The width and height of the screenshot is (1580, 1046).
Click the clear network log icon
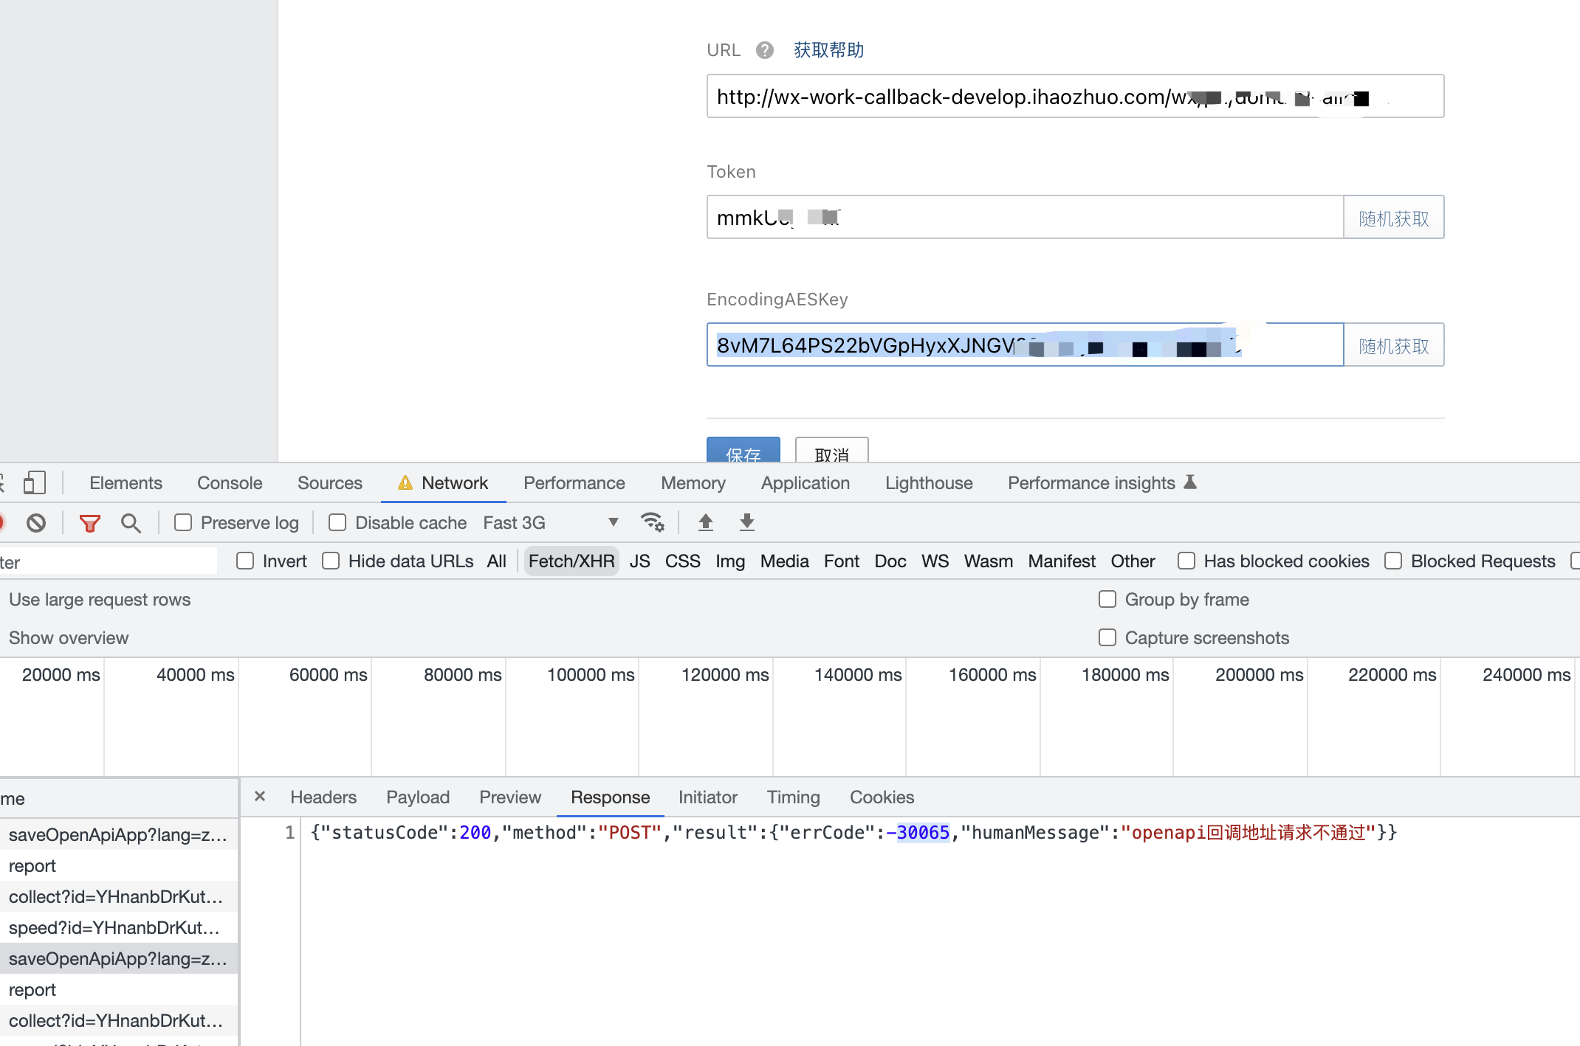click(x=36, y=523)
